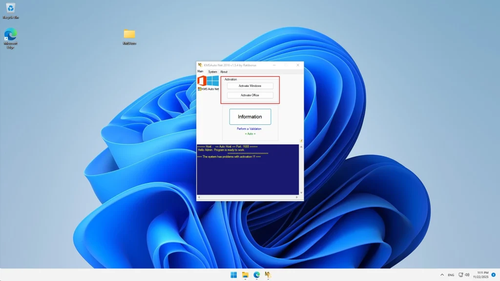Select the Main tab
500x281 pixels.
[x=200, y=71]
